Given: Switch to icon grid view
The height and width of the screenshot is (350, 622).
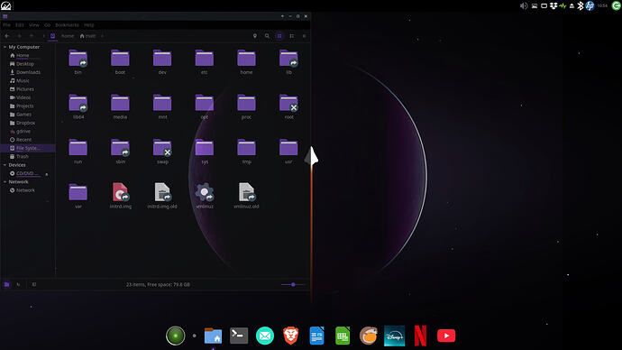Looking at the screenshot, I should coord(279,36).
